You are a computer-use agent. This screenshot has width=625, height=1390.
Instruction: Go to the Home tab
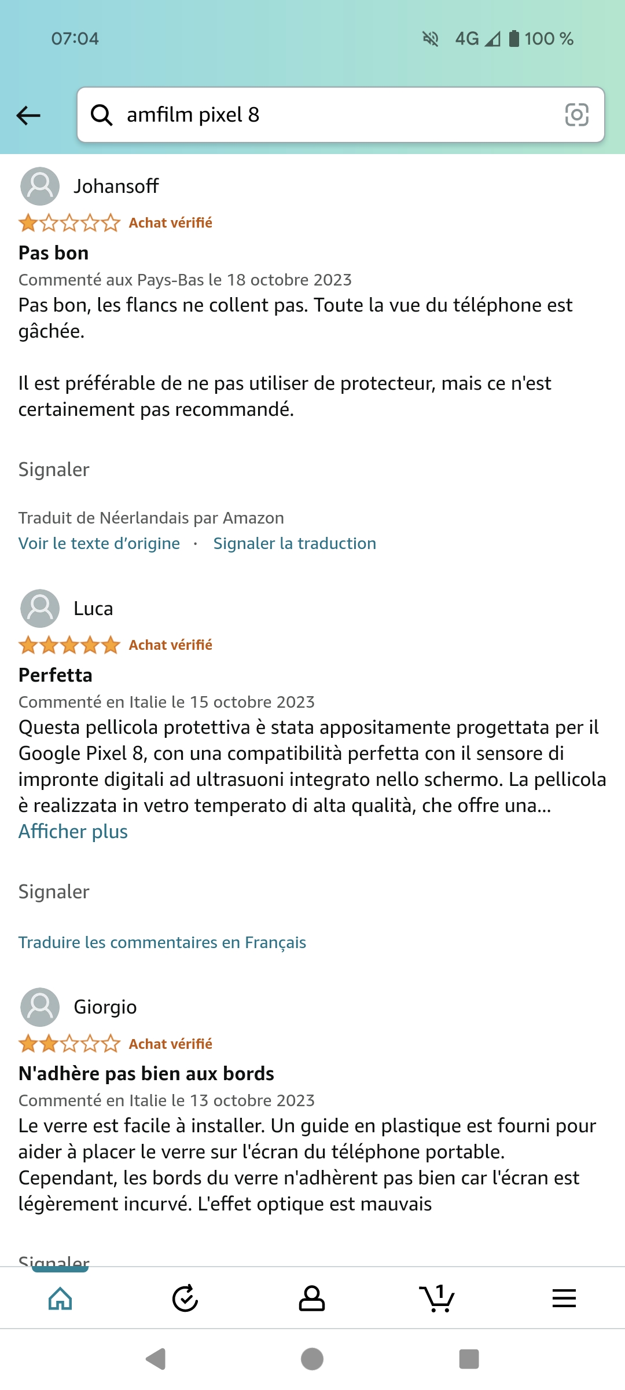[60, 1298]
